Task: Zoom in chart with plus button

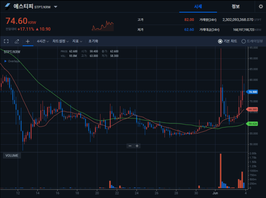Action: 137,146
